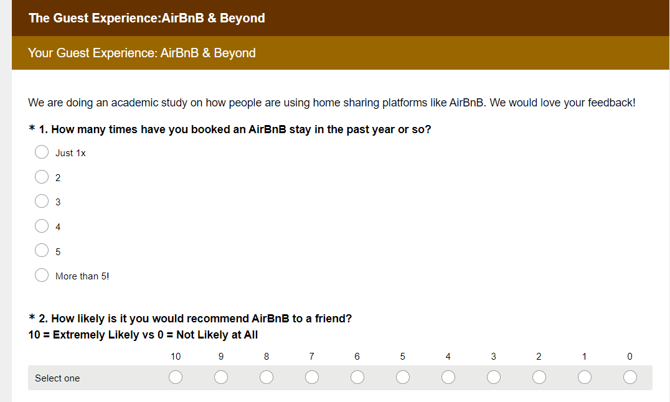Select rating 7 on likelihood scale
The height and width of the screenshot is (402, 670).
[312, 378]
